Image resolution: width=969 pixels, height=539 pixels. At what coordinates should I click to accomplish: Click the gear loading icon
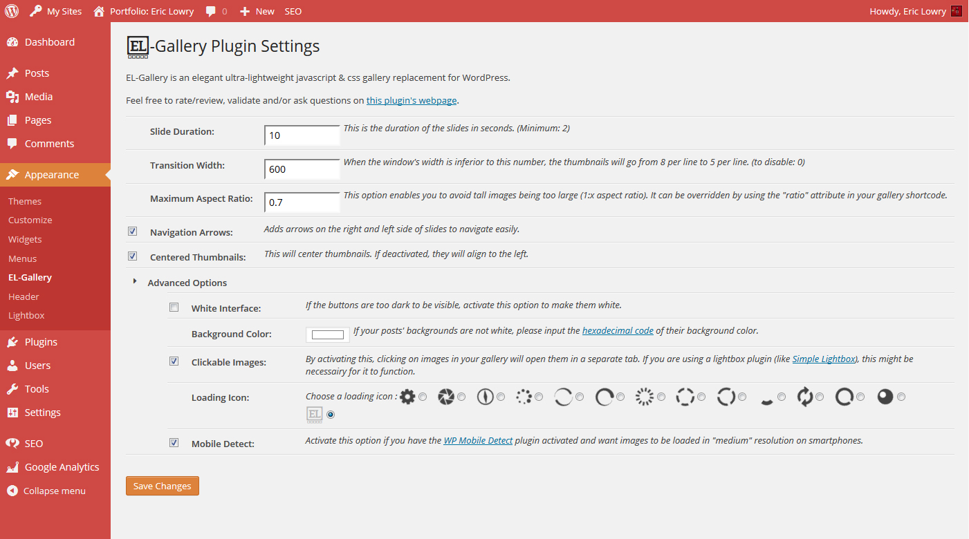click(x=407, y=397)
